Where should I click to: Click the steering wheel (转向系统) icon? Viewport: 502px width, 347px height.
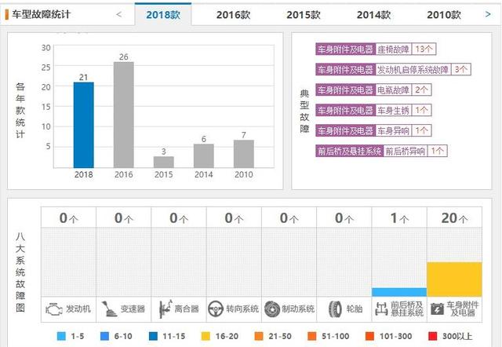click(x=216, y=309)
